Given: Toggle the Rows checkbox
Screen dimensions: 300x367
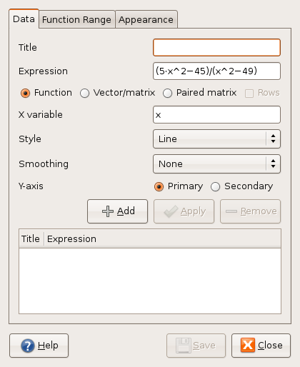Looking at the screenshot, I should click(249, 94).
